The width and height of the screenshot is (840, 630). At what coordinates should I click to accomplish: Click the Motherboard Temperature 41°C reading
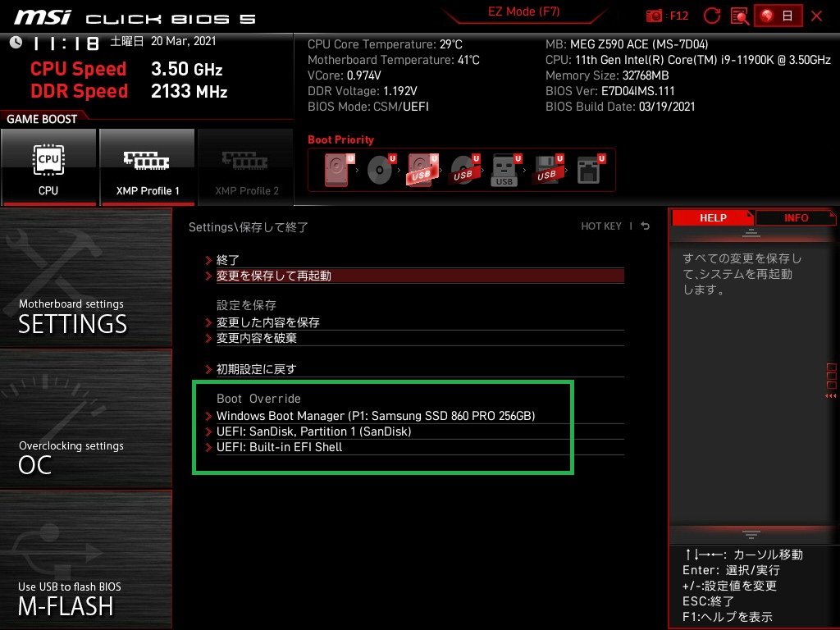coord(393,60)
